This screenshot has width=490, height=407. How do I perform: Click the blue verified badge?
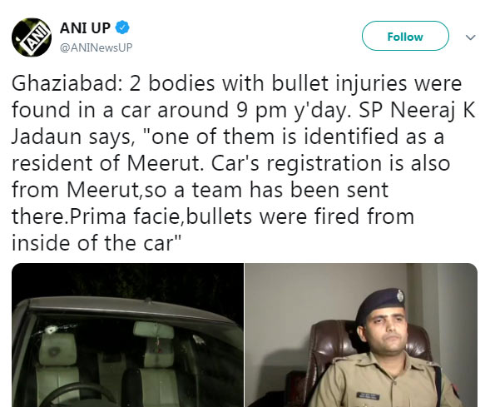click(x=122, y=27)
